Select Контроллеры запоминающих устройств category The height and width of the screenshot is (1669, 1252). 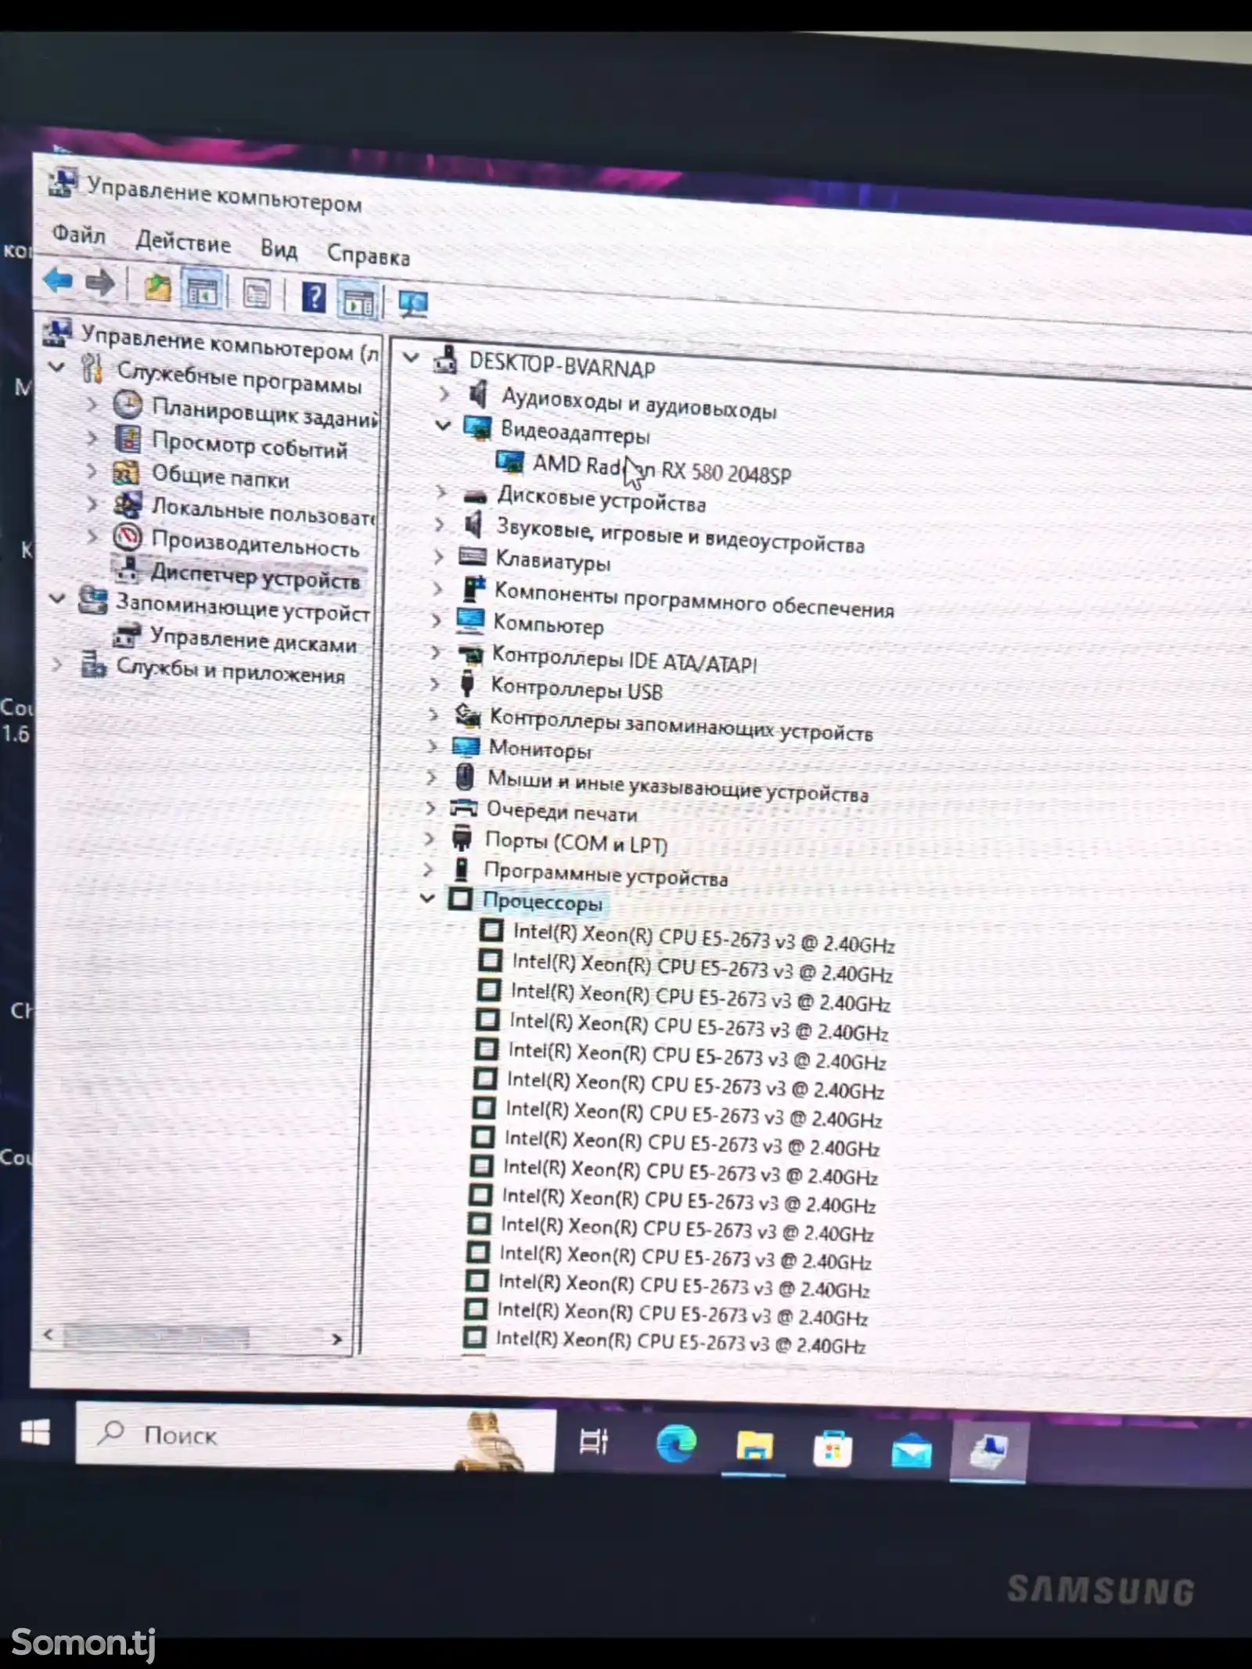click(681, 725)
